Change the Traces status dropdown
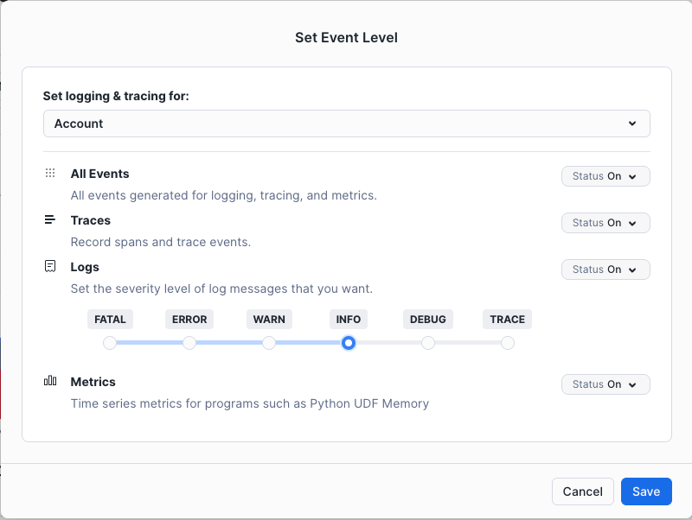Screen dimensions: 692x520 pyautogui.click(x=605, y=223)
